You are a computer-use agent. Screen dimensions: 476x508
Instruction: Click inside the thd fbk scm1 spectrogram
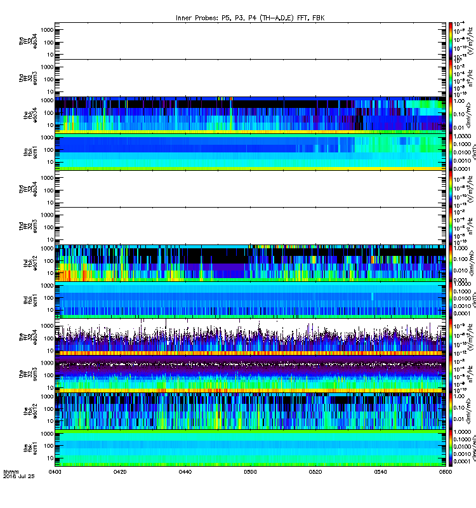pyautogui.click(x=250, y=300)
